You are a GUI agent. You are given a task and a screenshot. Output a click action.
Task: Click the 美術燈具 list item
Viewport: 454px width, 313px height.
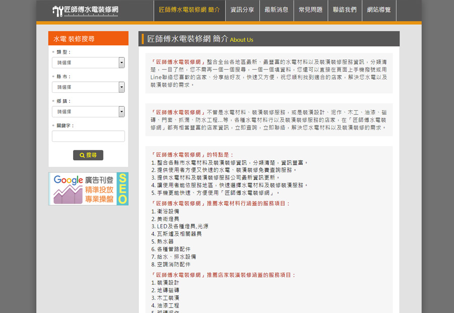click(165, 219)
